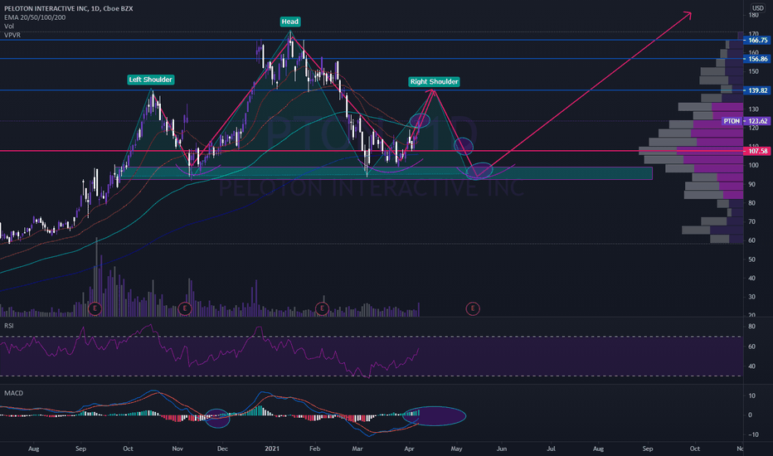
Task: Select the EMA 20/50/100/200 indicator legend
Action: (35, 17)
